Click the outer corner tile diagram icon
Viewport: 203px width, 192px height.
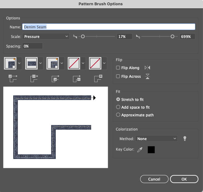click(x=13, y=78)
